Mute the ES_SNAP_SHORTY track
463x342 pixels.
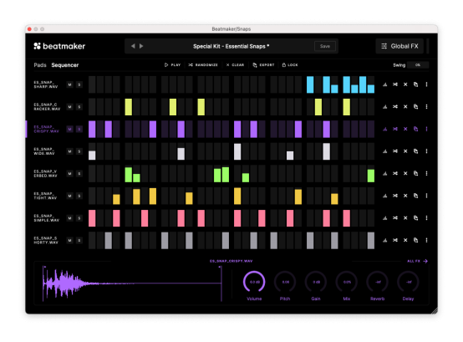point(69,241)
